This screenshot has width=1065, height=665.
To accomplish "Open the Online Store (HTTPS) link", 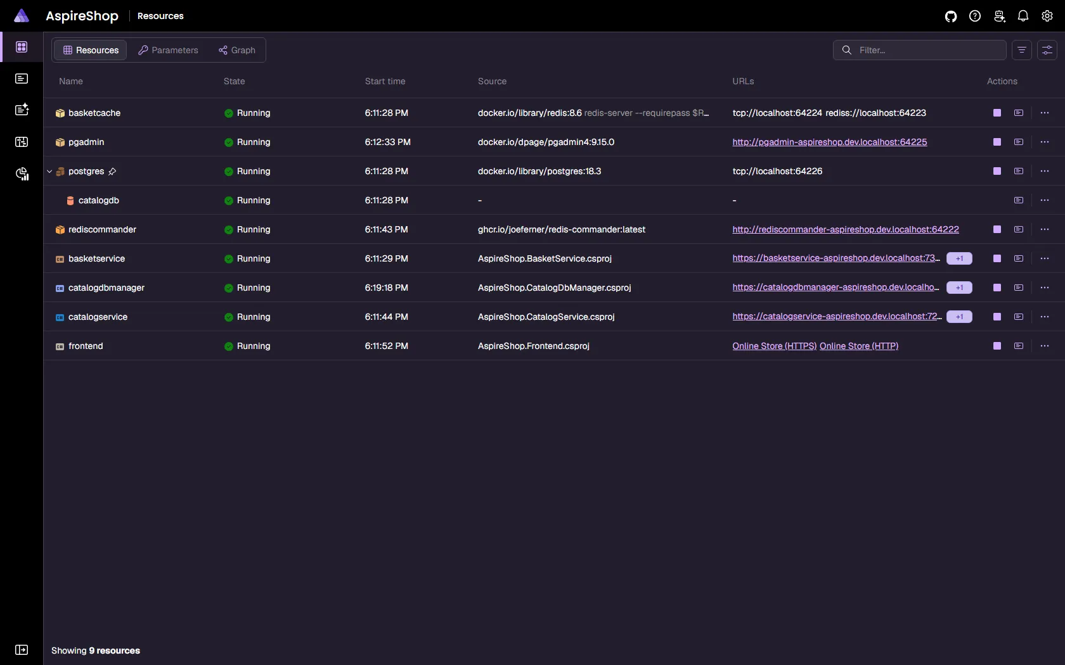I will coord(774,346).
